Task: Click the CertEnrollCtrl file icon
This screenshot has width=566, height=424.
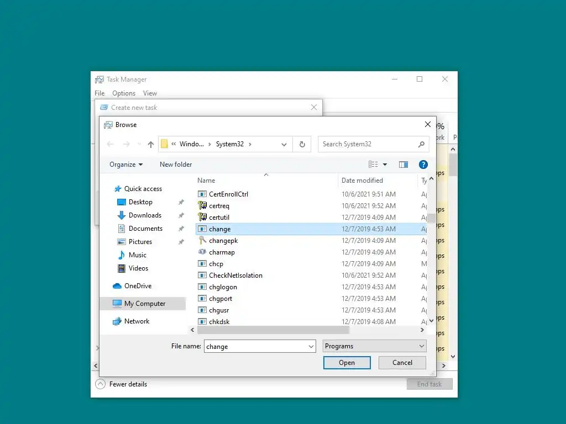Action: tap(202, 194)
